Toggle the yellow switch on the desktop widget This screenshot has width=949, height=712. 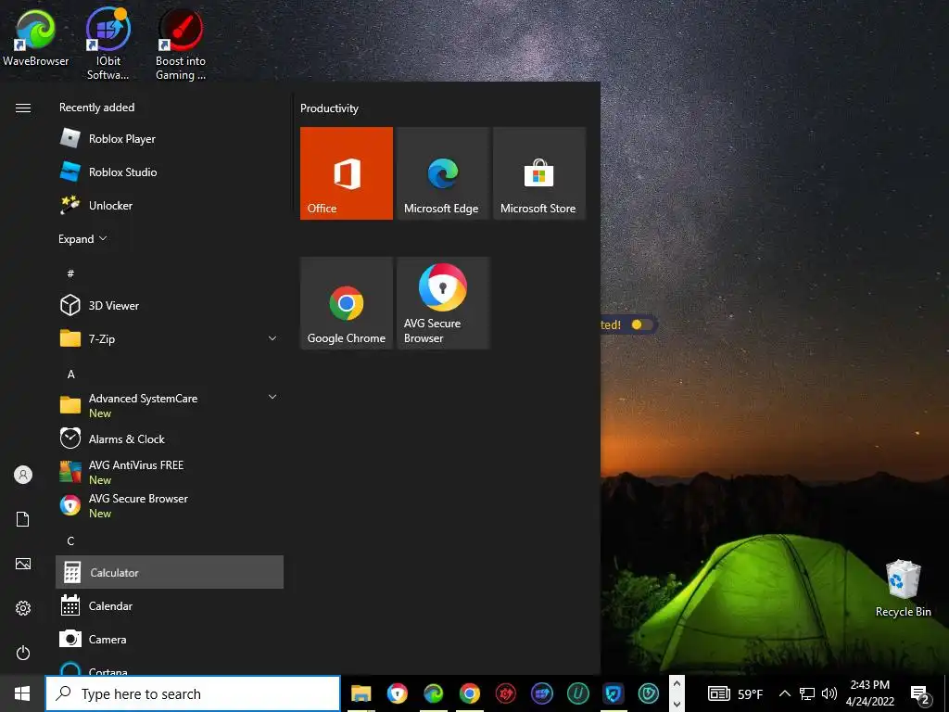[x=641, y=324]
